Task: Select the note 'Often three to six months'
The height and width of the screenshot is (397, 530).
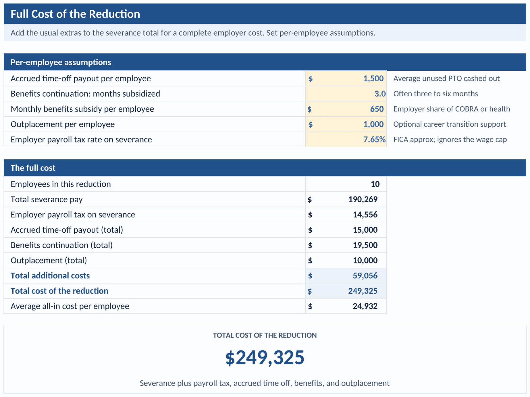Action: click(435, 94)
